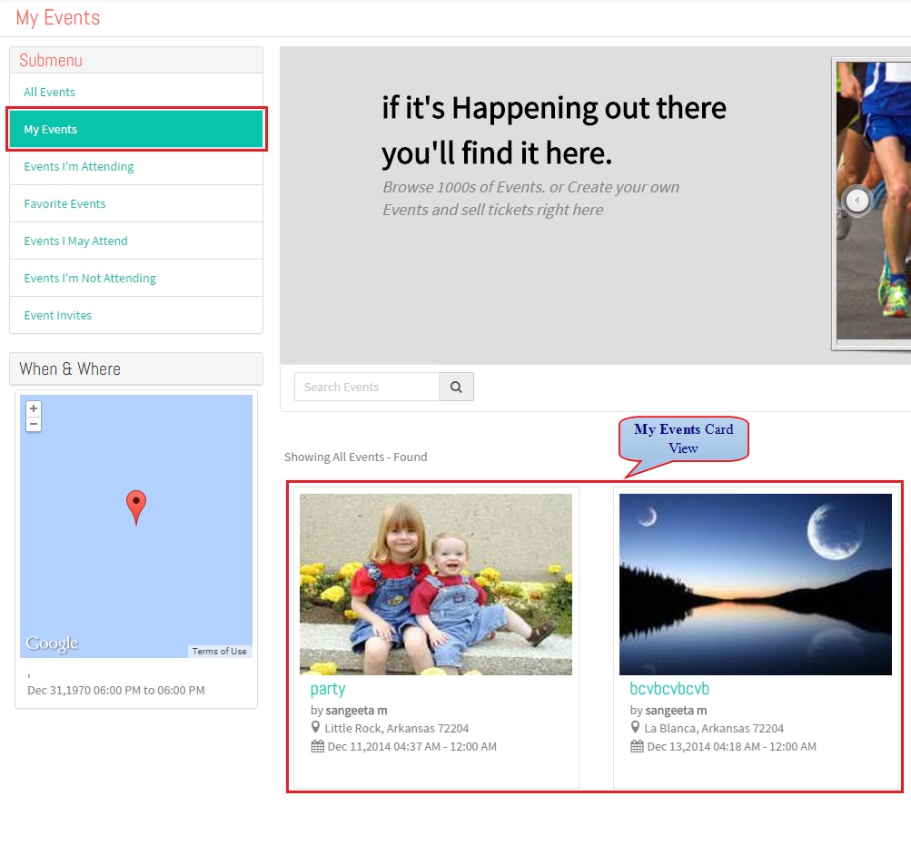Open the bcvbcvbcvb event link
This screenshot has height=855, width=911.
669,688
